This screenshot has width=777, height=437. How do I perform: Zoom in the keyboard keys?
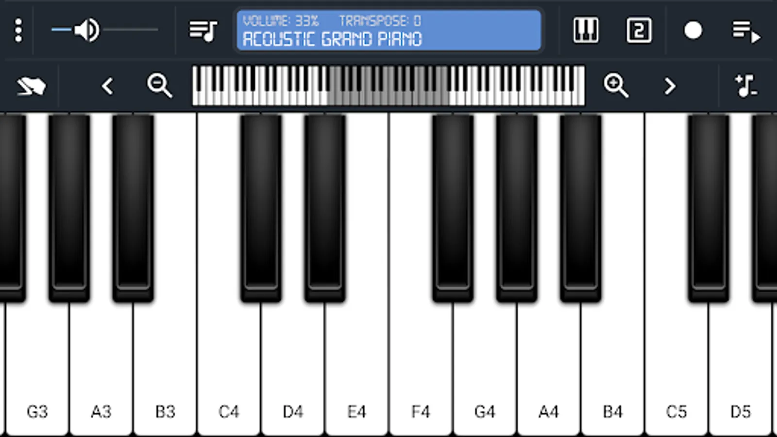616,85
